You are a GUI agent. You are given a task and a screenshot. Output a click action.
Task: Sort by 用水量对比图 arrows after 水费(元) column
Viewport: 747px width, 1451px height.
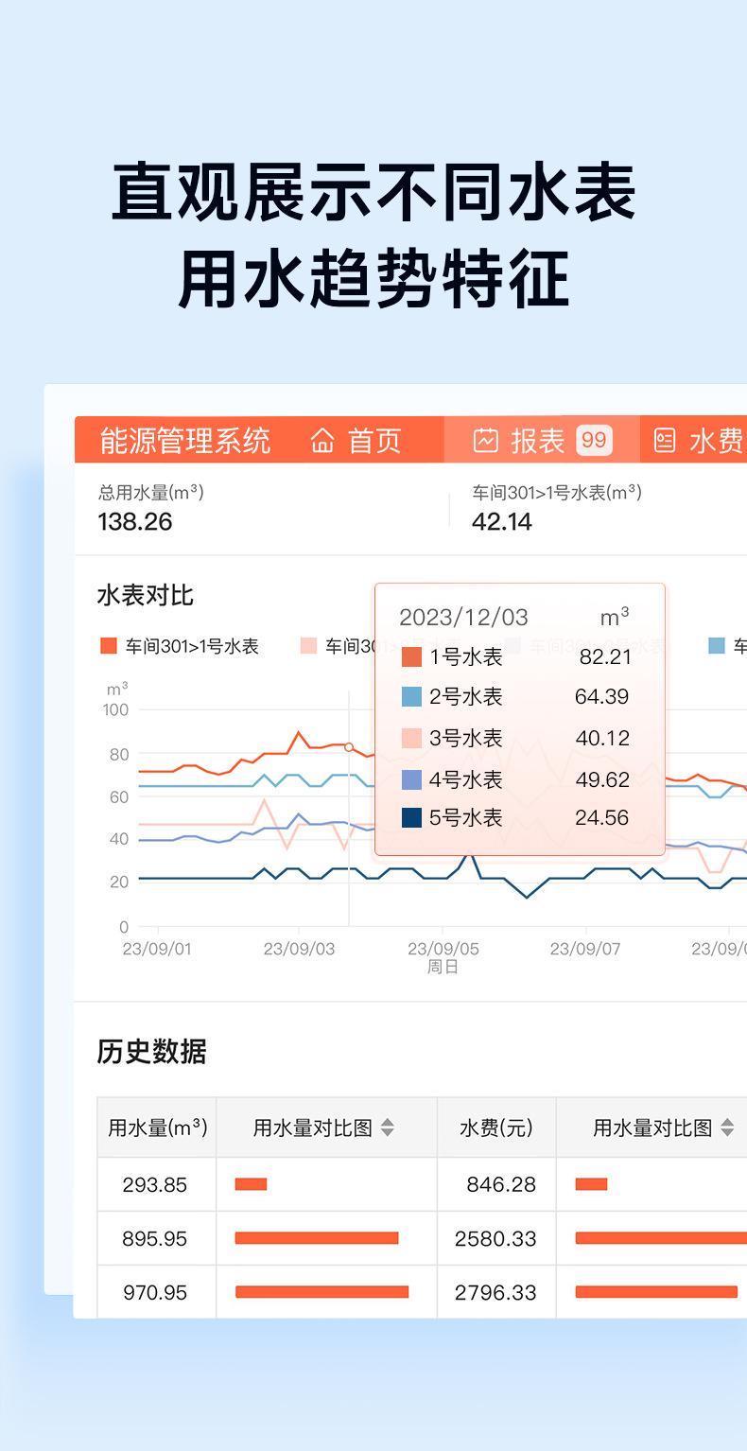(727, 1128)
